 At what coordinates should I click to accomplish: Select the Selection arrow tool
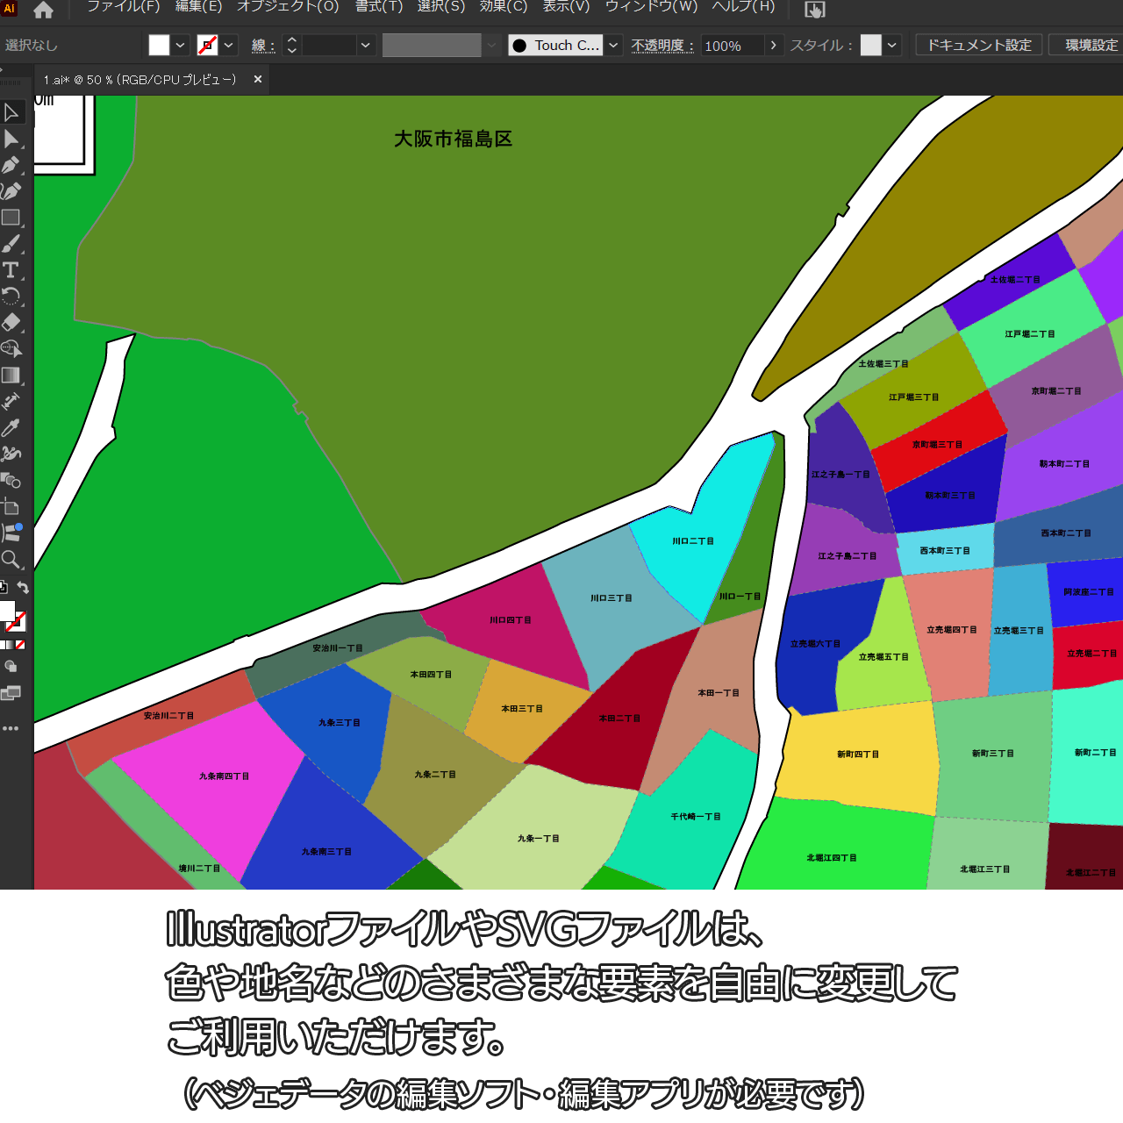point(11,112)
